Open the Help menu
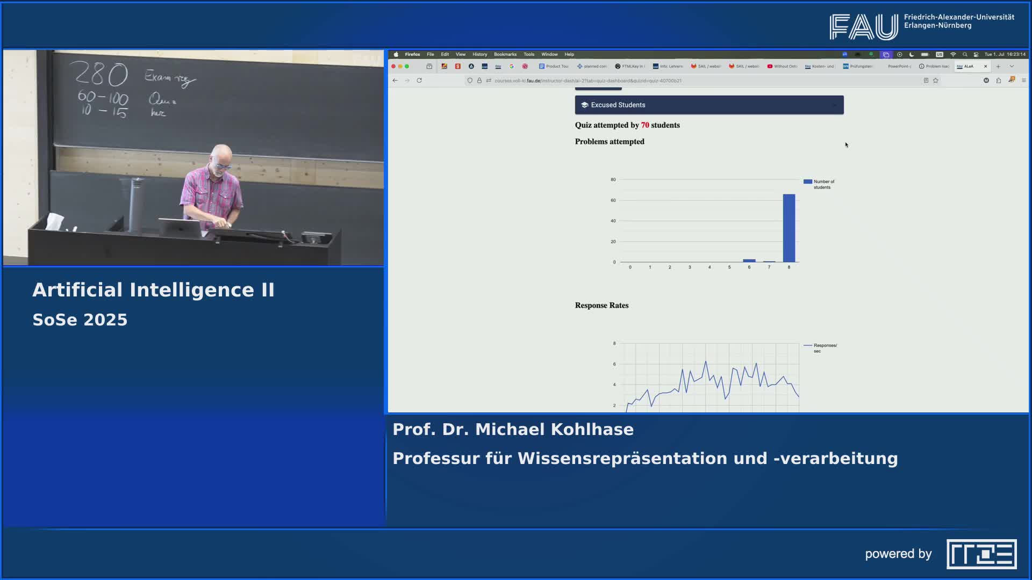This screenshot has width=1032, height=580. coord(569,54)
